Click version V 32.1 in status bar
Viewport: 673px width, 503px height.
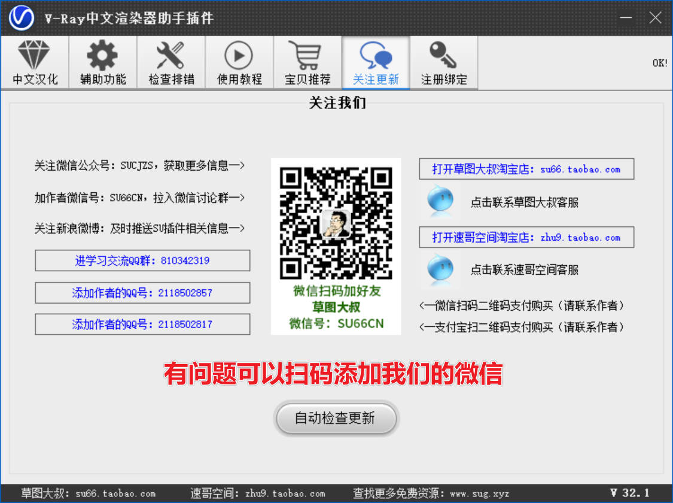pyautogui.click(x=630, y=492)
